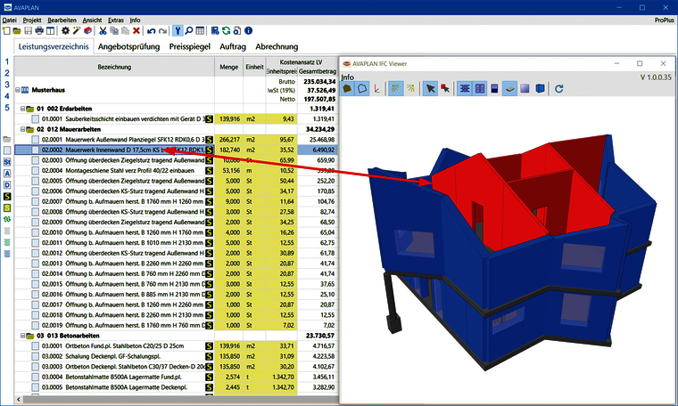Click the horizontal scrollbar left arrow
Viewport: 678px width, 406px height.
pyautogui.click(x=19, y=400)
